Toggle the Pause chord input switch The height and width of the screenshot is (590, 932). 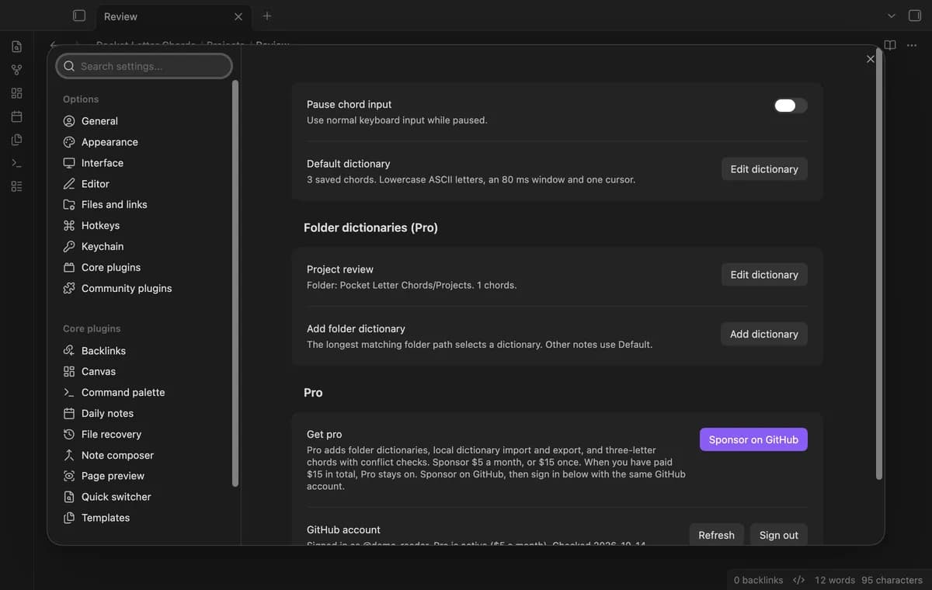[x=791, y=106]
